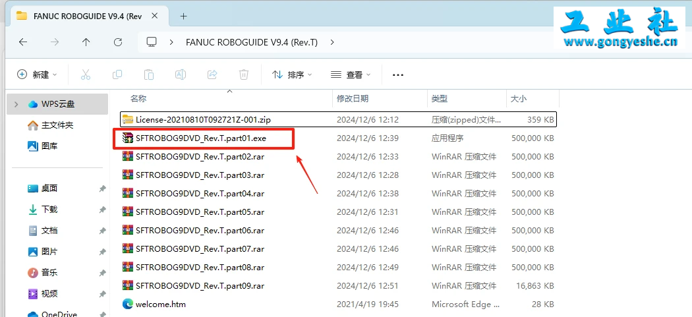Screen dimensions: 692x317
Task: Select SFTROBOG9DVD_Rev.T.part05.rar file
Action: click(339, 212)
